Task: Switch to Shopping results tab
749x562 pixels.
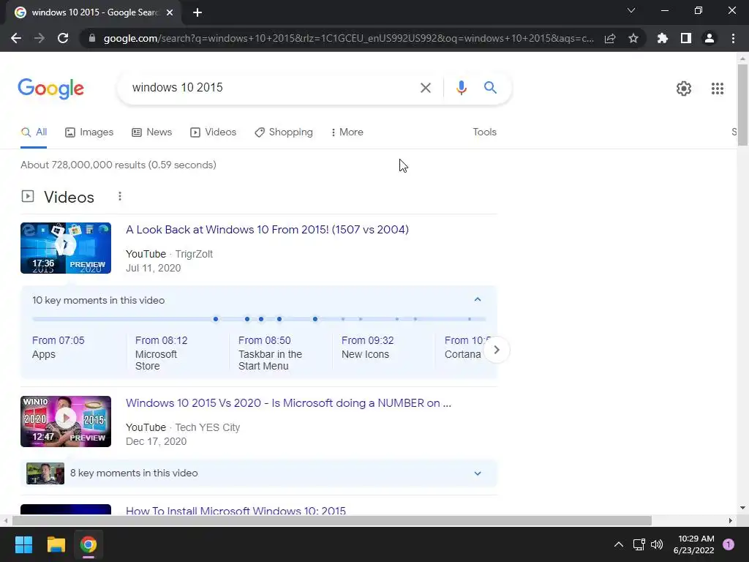Action: (x=284, y=132)
